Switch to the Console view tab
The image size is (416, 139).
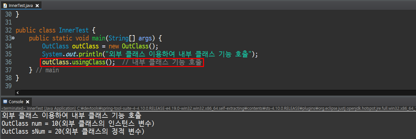(x=16, y=102)
